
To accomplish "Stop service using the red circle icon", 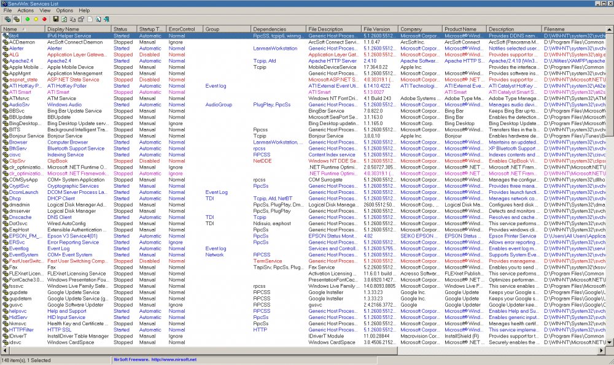I will point(44,19).
